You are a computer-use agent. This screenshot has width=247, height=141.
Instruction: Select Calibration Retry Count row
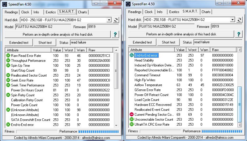click(x=59, y=100)
